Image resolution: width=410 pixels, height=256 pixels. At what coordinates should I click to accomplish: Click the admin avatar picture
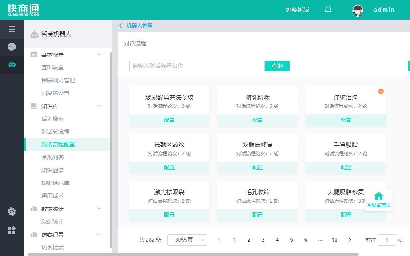coord(357,10)
